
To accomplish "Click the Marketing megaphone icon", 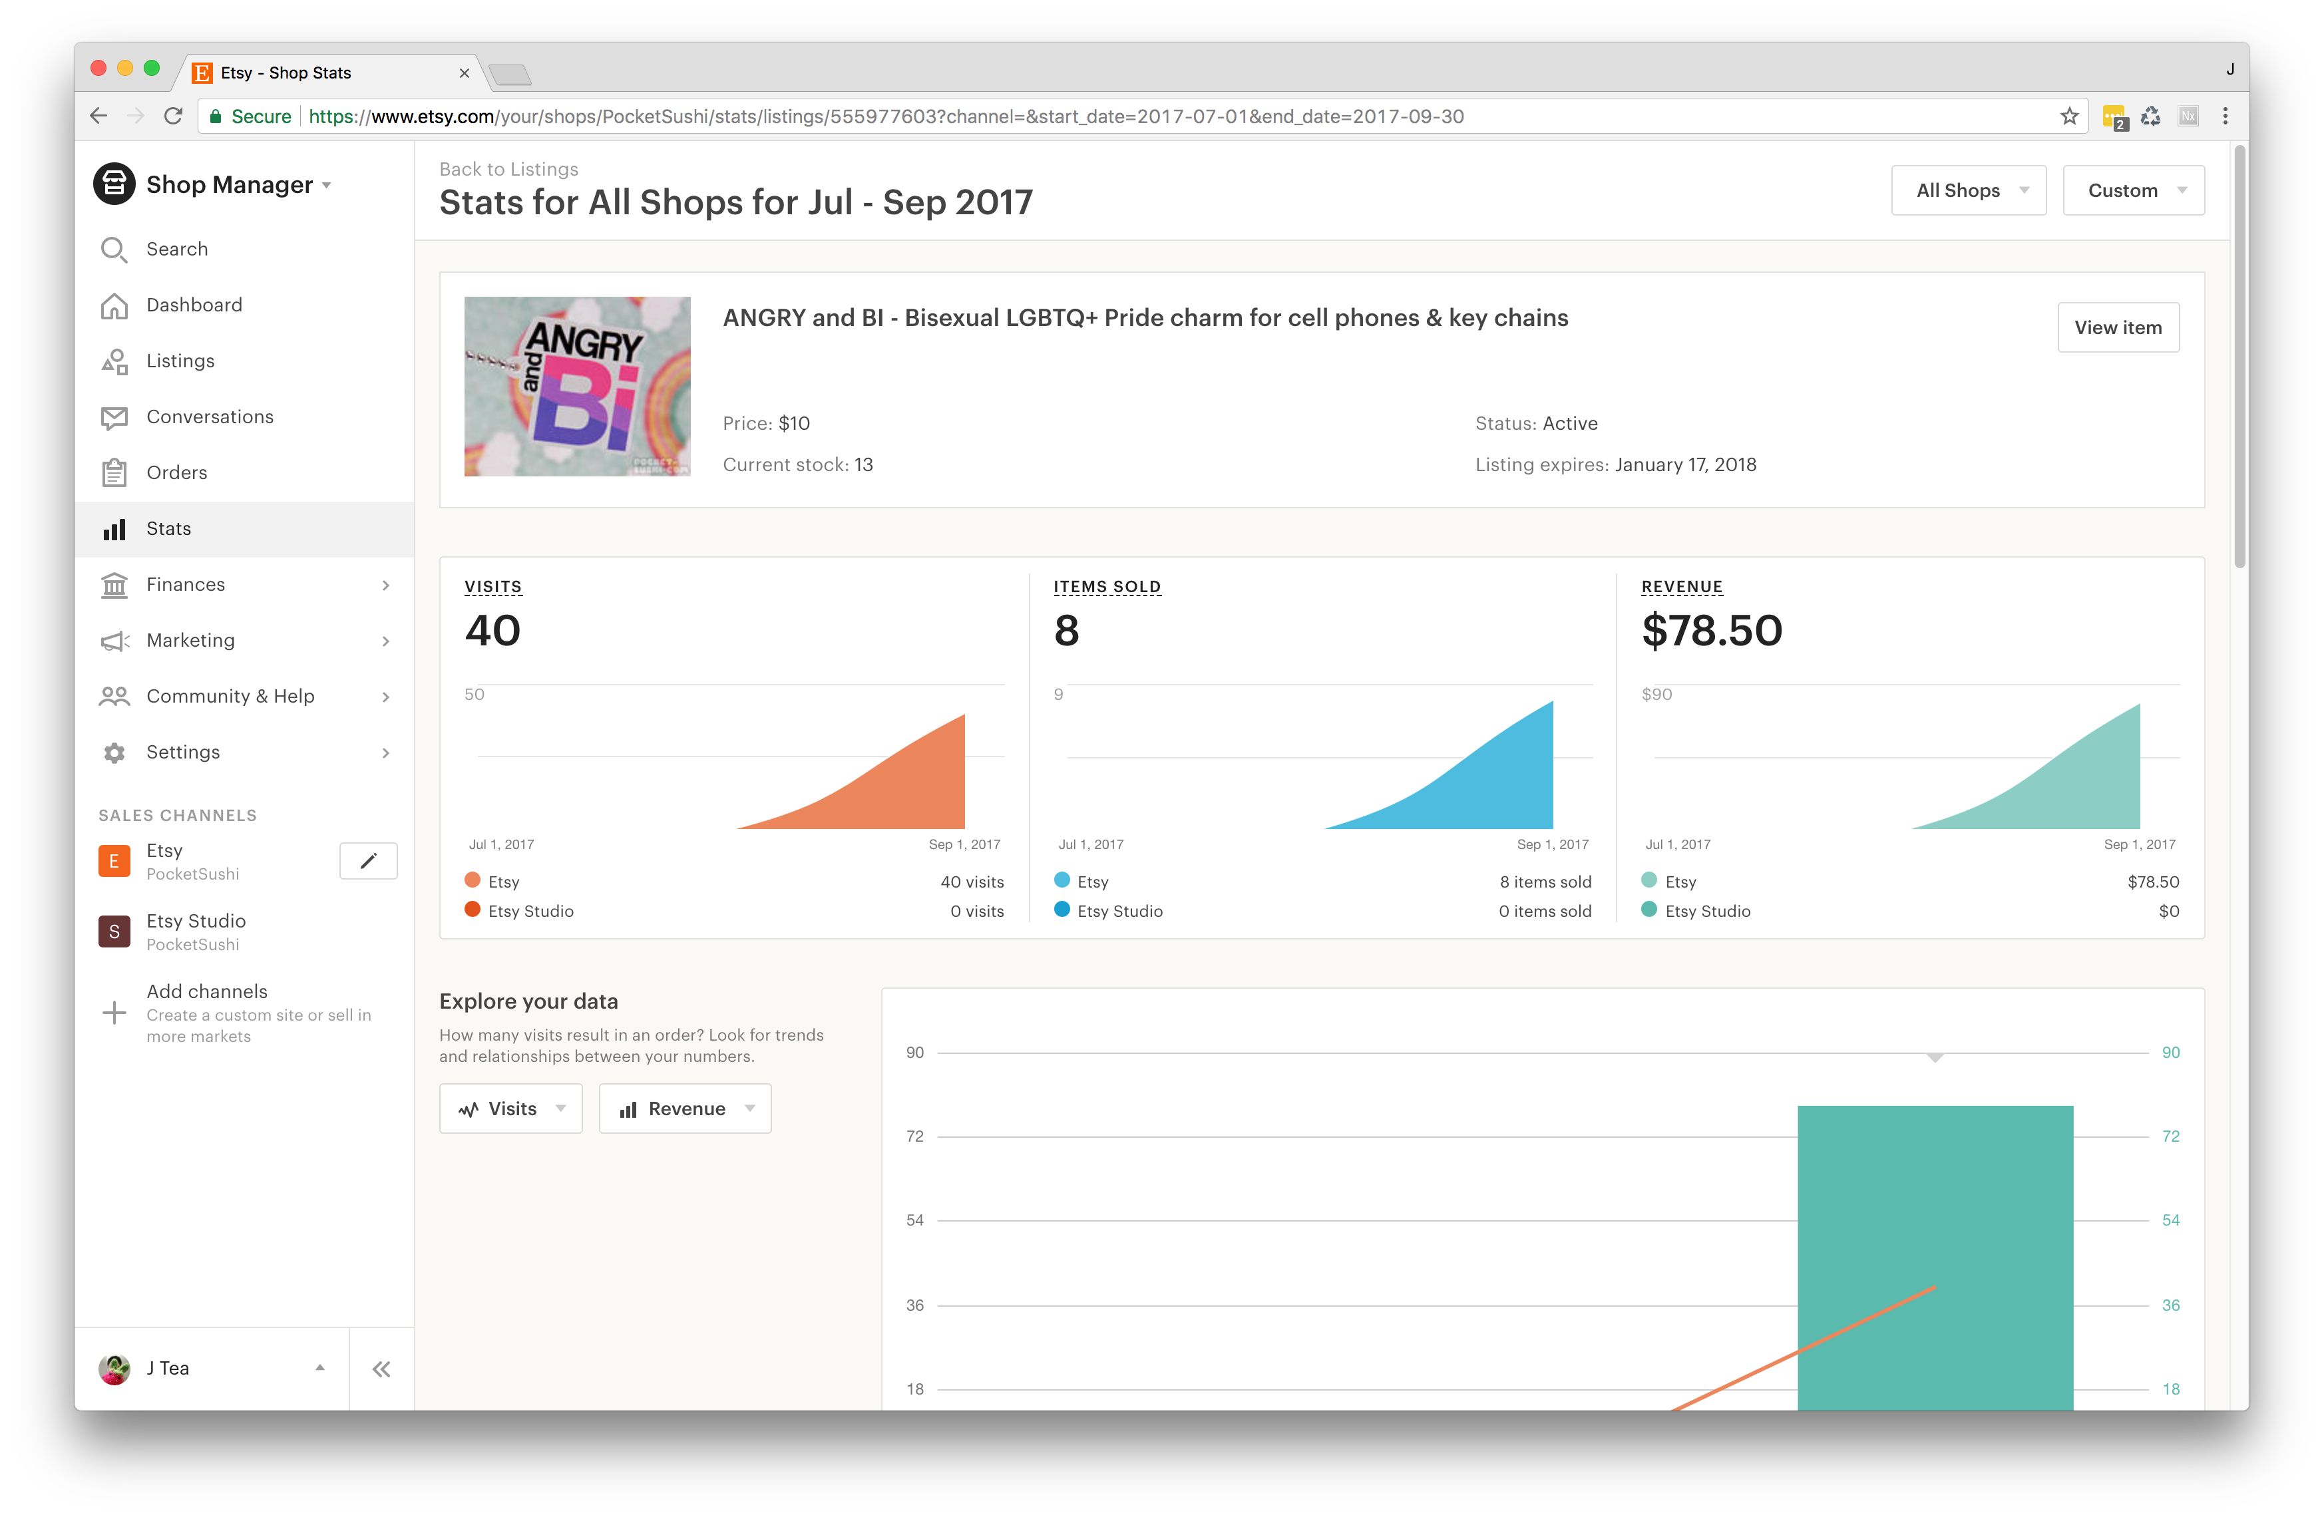I will click(114, 641).
